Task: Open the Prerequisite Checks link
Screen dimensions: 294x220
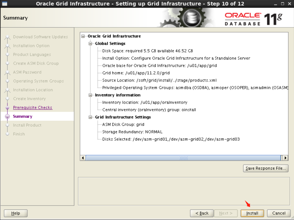Action: click(32, 107)
